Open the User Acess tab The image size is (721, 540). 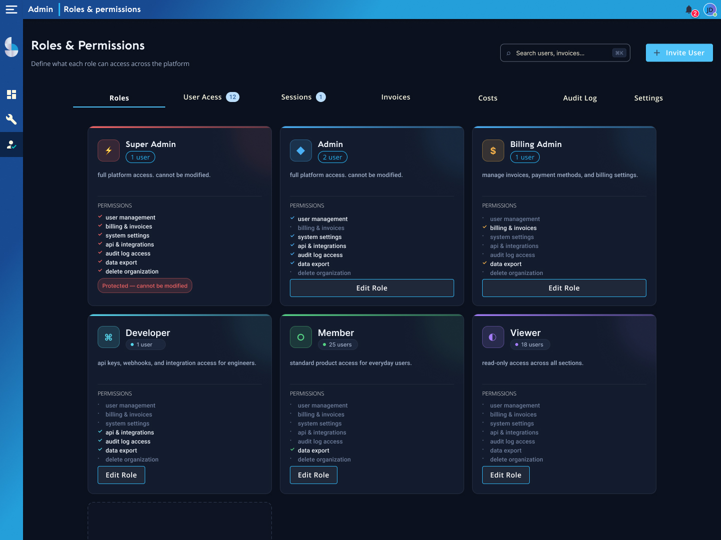(x=211, y=97)
